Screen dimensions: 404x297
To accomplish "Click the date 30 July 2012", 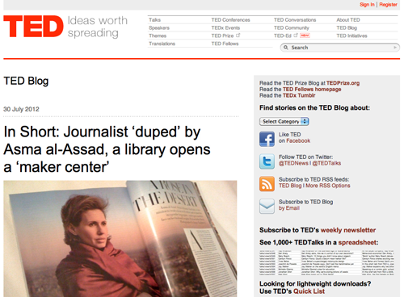I will coord(21,109).
